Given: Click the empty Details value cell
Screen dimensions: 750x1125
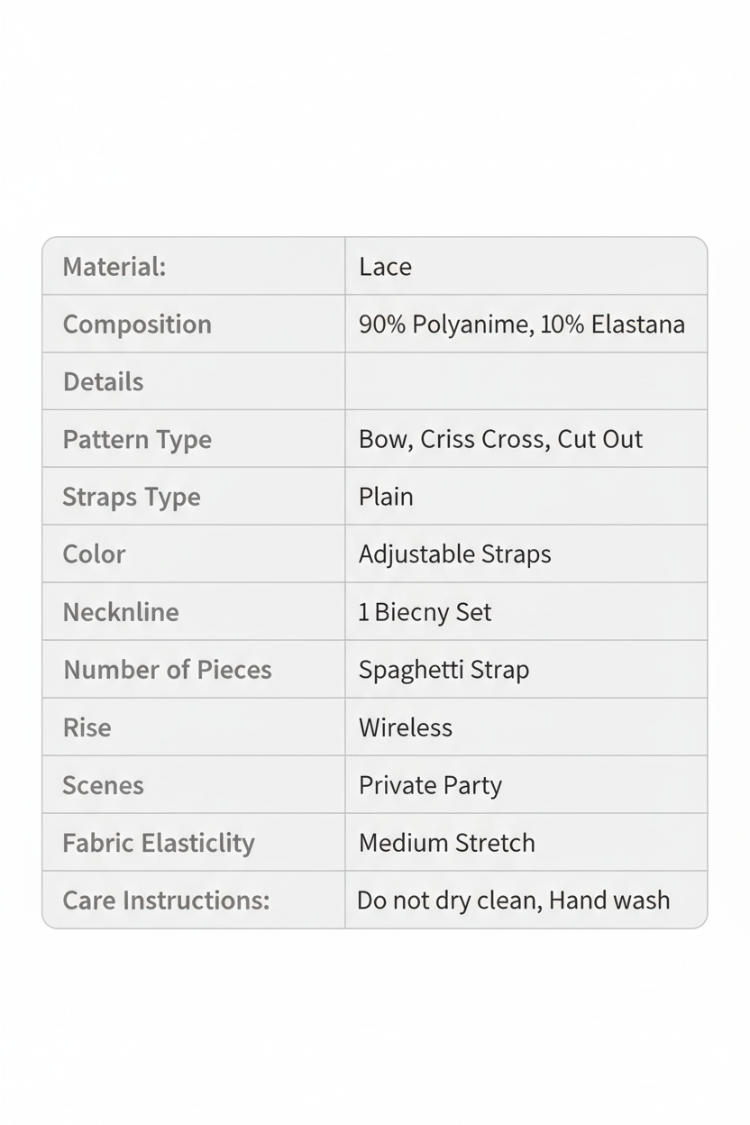Looking at the screenshot, I should click(526, 381).
